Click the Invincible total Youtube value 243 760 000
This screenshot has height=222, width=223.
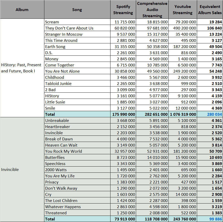tap(183, 219)
